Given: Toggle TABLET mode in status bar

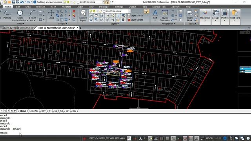Looking at the screenshot, I should [218, 138].
